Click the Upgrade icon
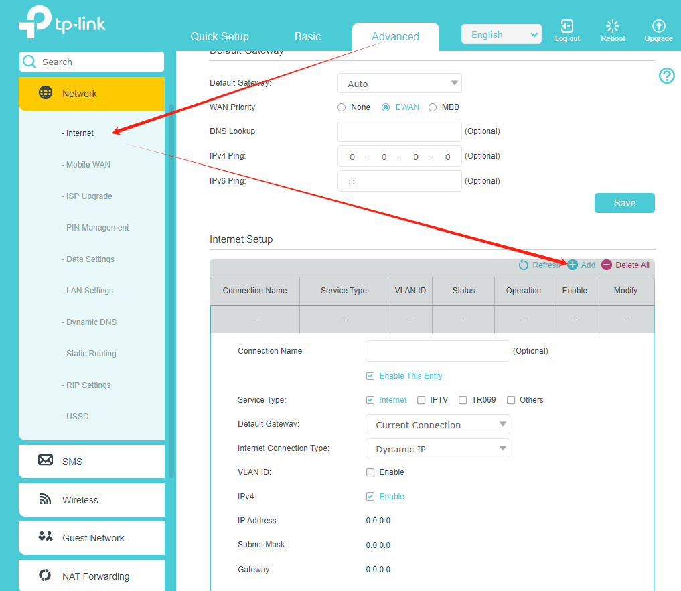Image resolution: width=681 pixels, height=591 pixels. point(658,27)
